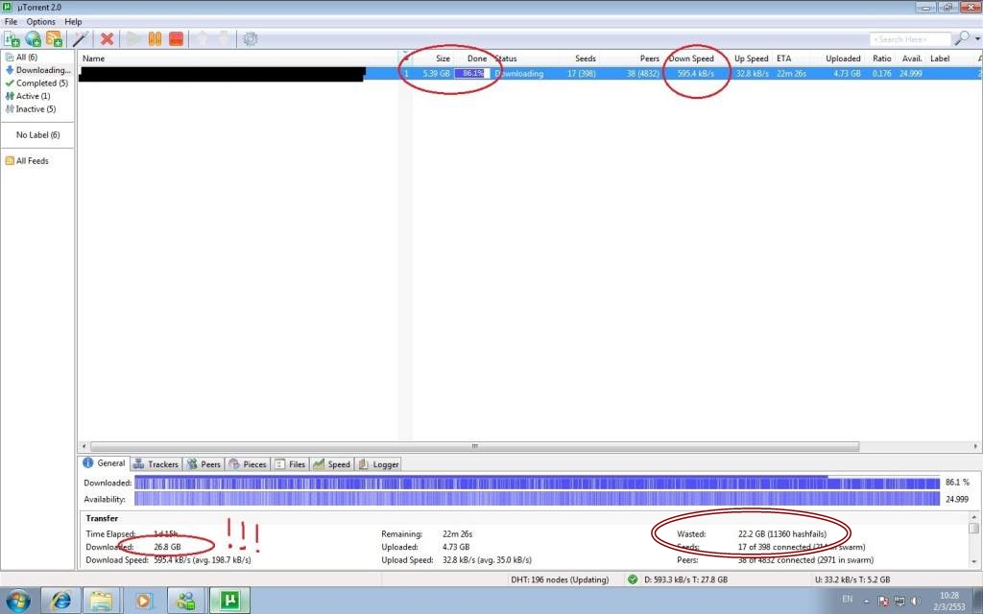The image size is (983, 614).
Task: Open Windows Media Player in taskbar
Action: tap(144, 601)
